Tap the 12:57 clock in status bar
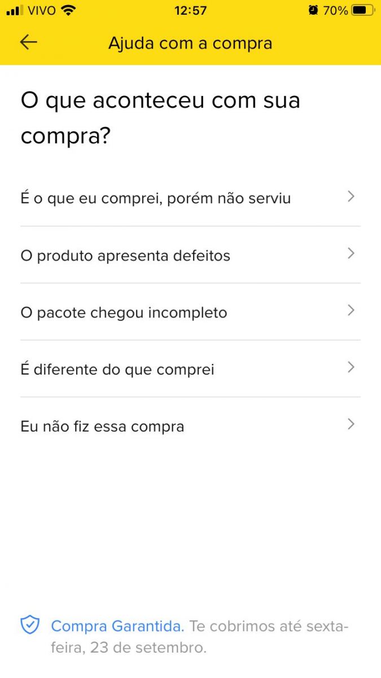This screenshot has width=381, height=678. (x=190, y=10)
